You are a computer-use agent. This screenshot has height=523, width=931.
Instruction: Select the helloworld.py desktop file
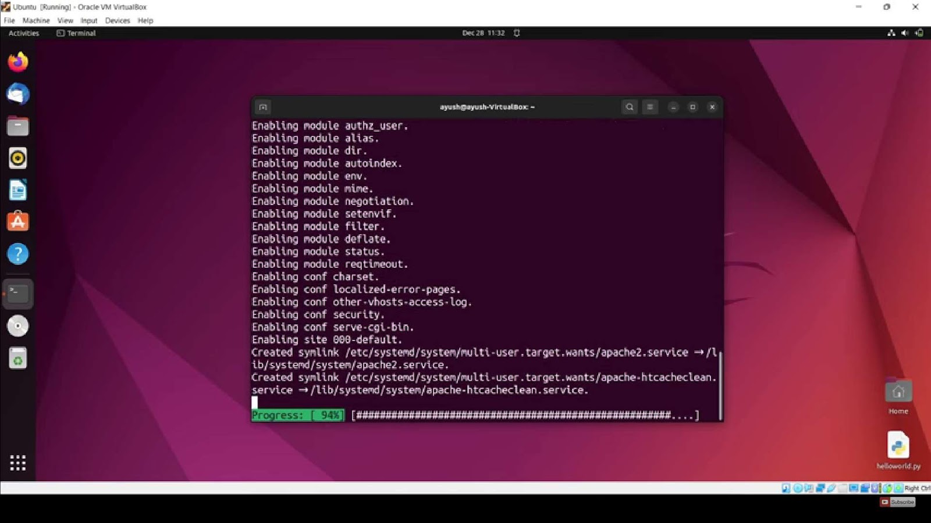coord(898,450)
